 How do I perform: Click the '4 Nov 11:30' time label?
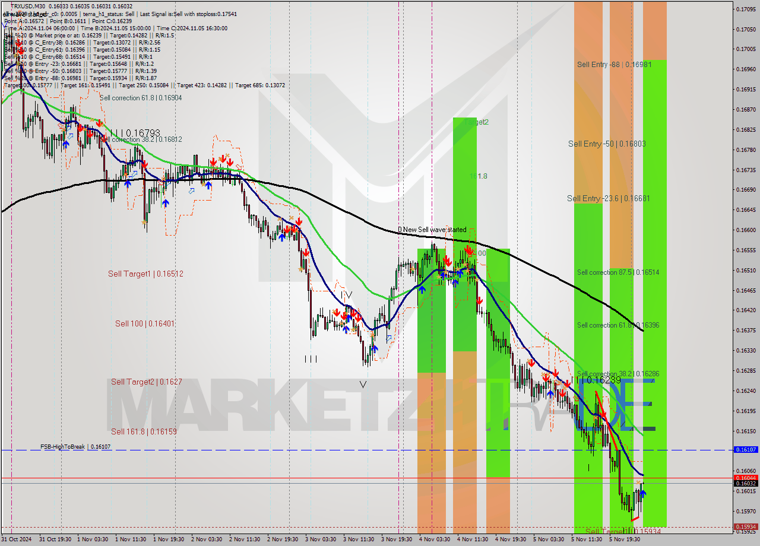tap(472, 539)
